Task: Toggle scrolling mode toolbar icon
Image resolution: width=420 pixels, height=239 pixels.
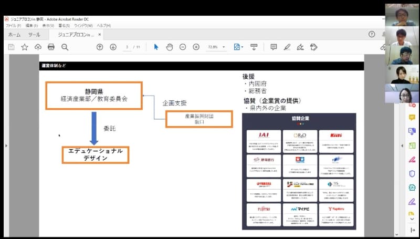Action: coord(254,47)
